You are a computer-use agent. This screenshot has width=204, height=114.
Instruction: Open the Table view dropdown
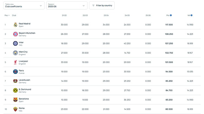[24, 5]
